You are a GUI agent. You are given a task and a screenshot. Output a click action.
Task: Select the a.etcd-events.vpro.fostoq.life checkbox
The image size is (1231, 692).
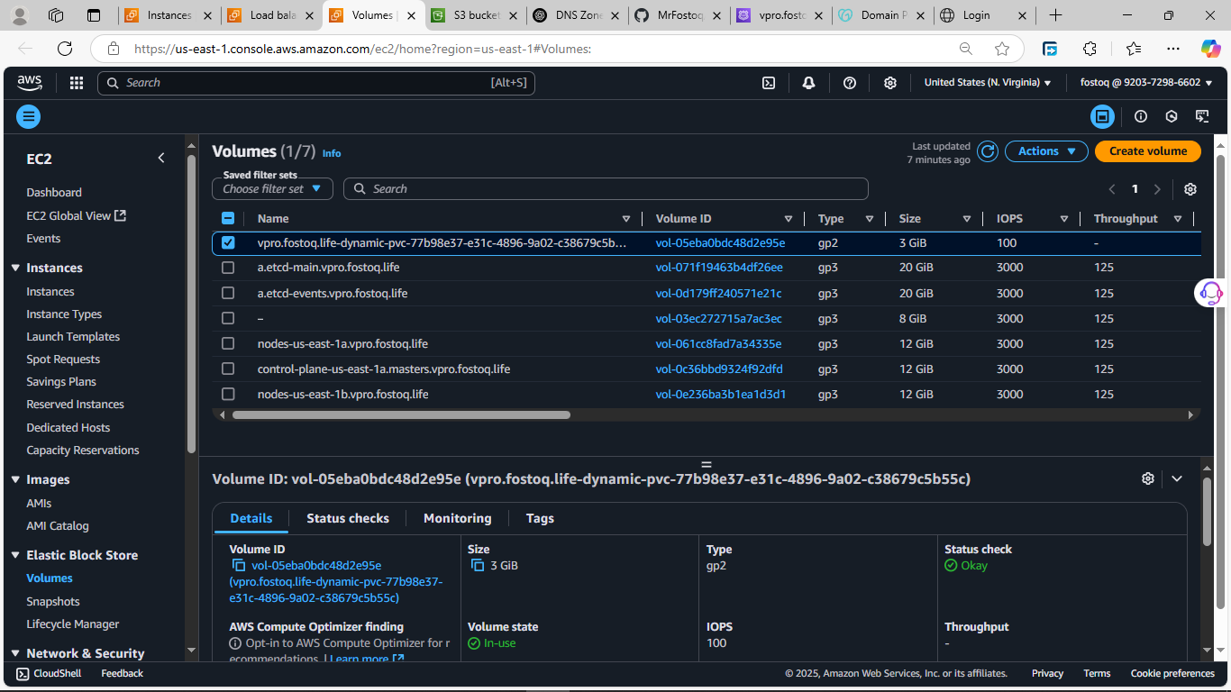pyautogui.click(x=228, y=293)
